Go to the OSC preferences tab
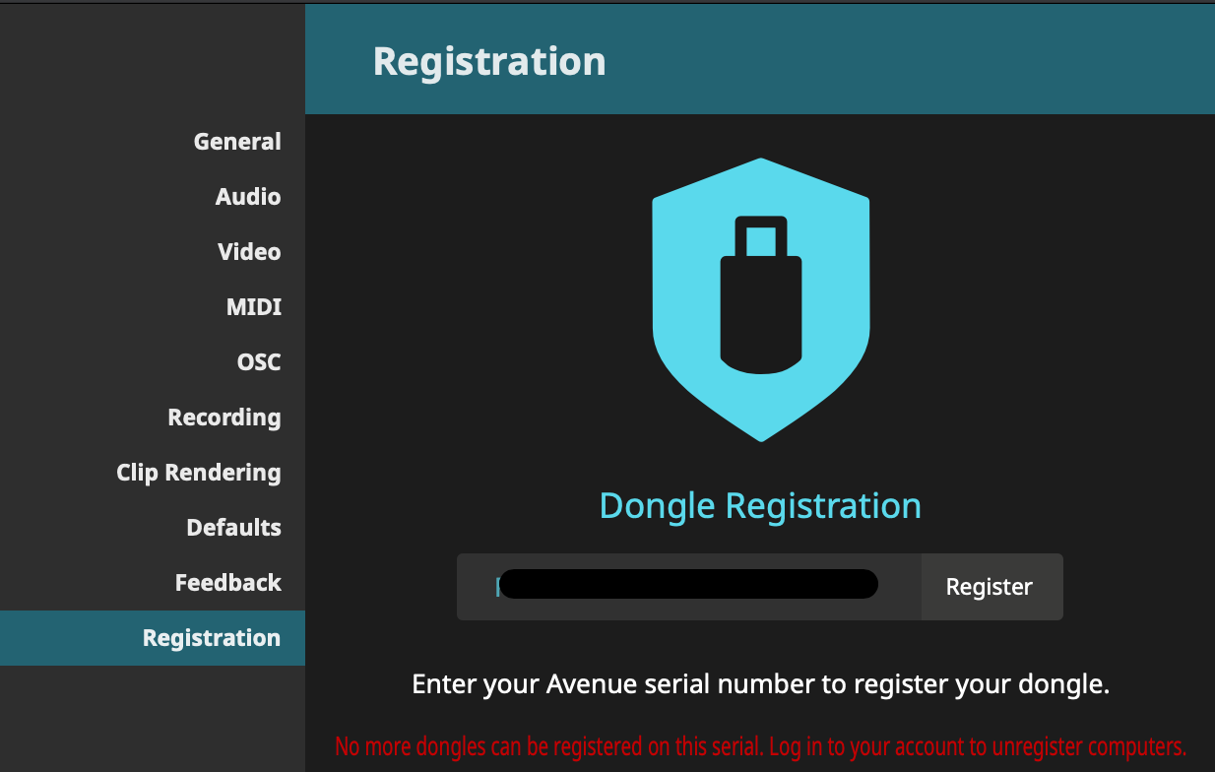 click(259, 362)
